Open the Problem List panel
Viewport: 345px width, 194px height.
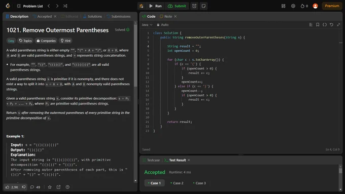click(30, 6)
